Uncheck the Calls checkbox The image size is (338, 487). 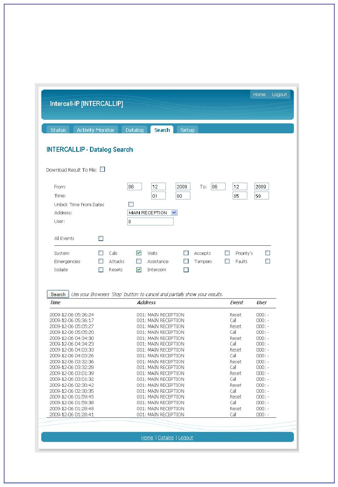[x=139, y=253]
